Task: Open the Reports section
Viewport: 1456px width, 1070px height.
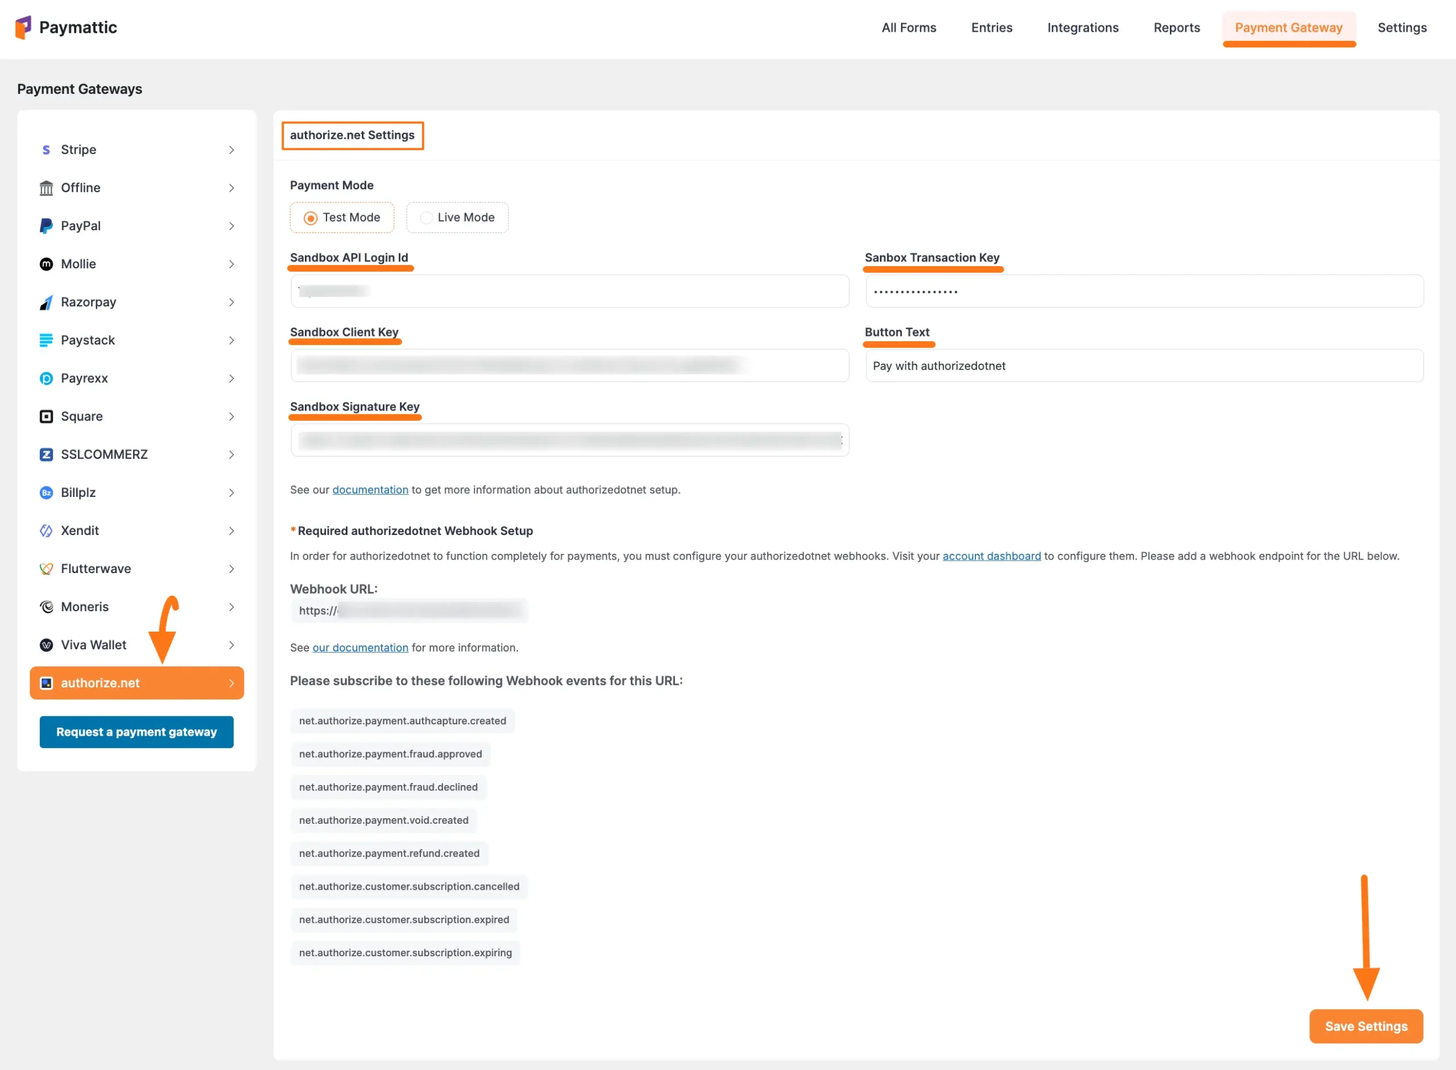Action: (1177, 27)
